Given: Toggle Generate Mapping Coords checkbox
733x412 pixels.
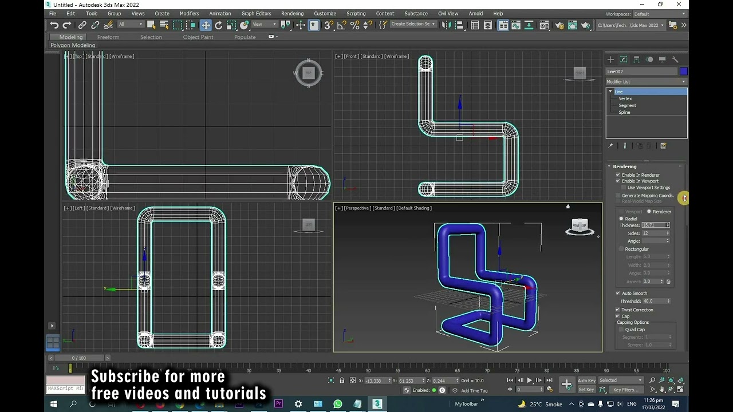Looking at the screenshot, I should pyautogui.click(x=618, y=196).
